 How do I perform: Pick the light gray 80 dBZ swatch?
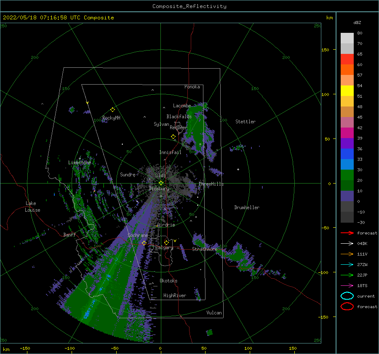point(347,38)
